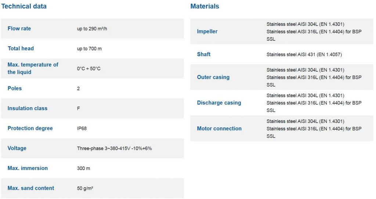Click the Technical data heading

pyautogui.click(x=24, y=6)
